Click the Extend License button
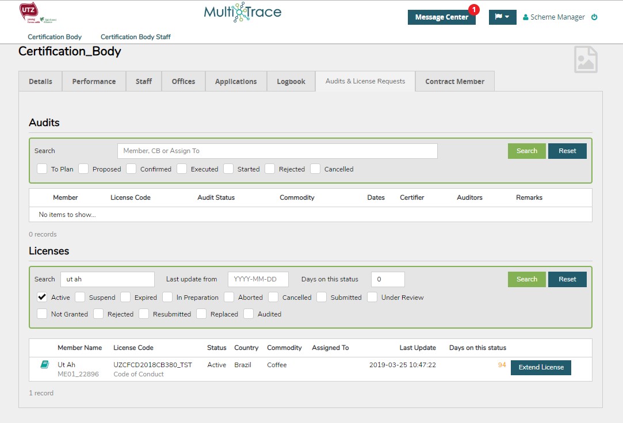 click(x=541, y=367)
